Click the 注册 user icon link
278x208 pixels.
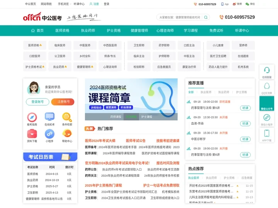click(x=94, y=4)
